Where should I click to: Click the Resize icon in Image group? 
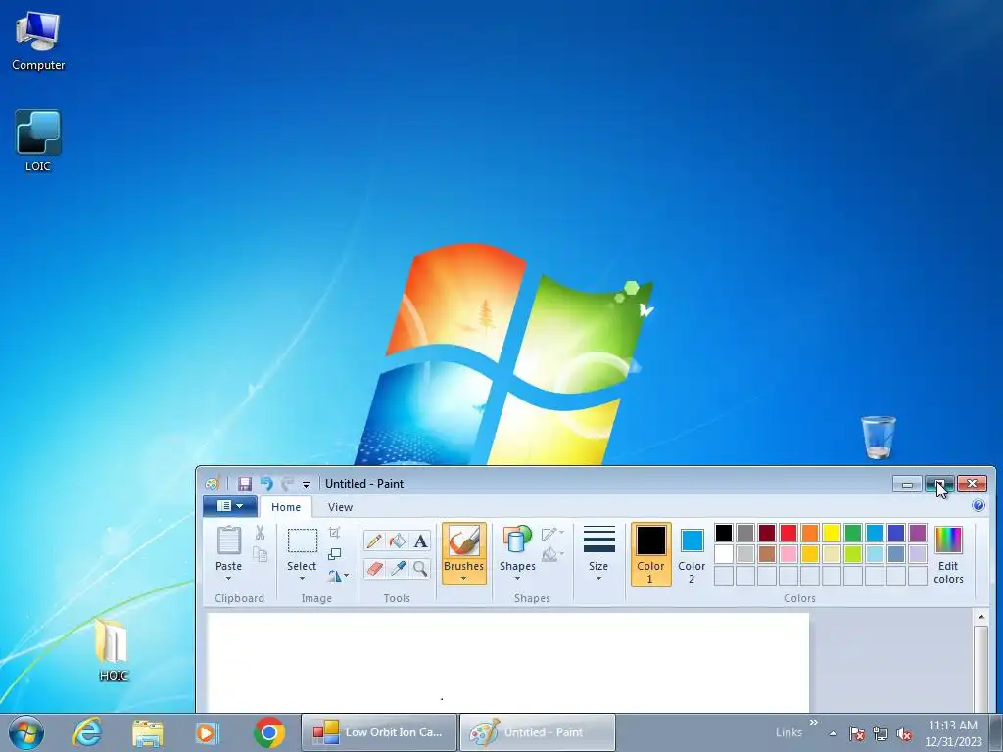pyautogui.click(x=335, y=554)
